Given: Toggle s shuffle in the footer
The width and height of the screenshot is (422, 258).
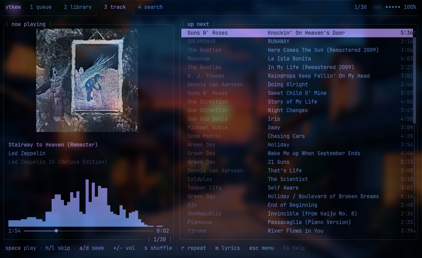Looking at the screenshot, I should (x=158, y=248).
